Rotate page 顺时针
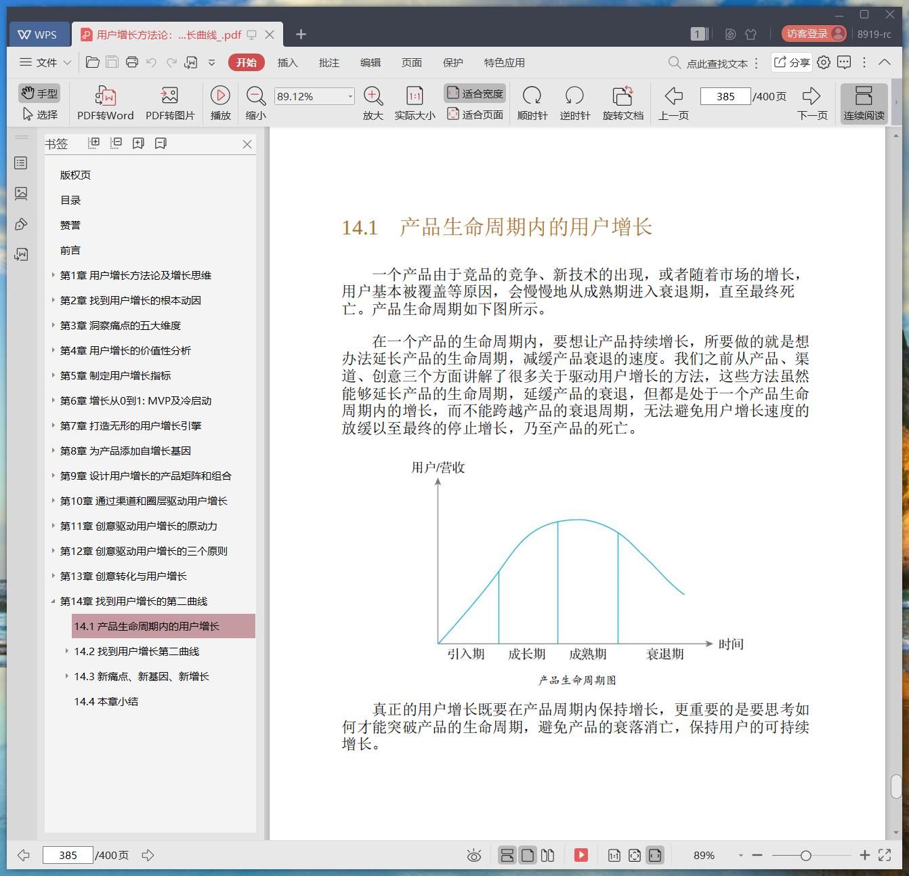The width and height of the screenshot is (909, 876). point(532,104)
